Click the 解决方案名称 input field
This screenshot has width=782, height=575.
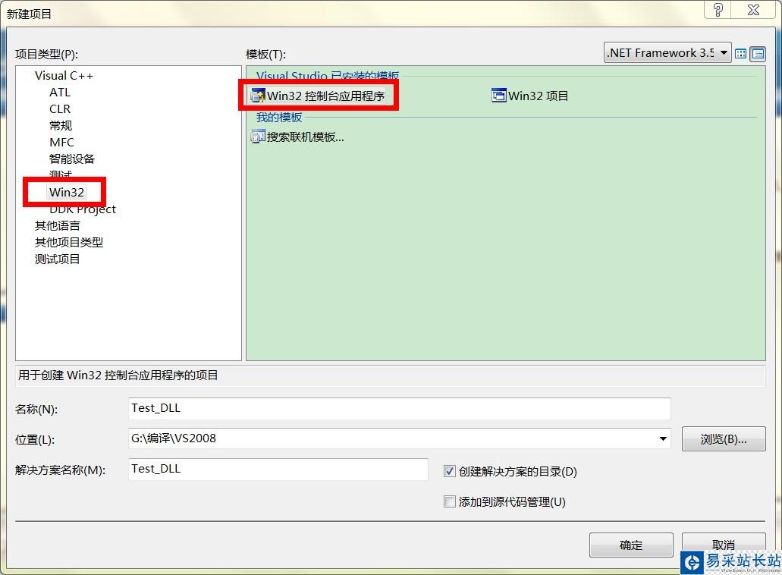278,470
